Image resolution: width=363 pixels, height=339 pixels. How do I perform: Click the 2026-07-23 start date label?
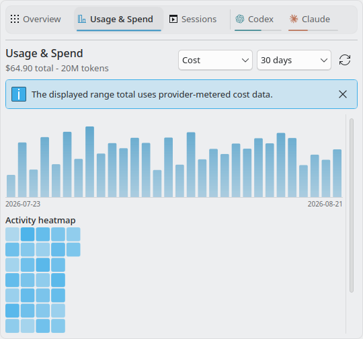23,204
